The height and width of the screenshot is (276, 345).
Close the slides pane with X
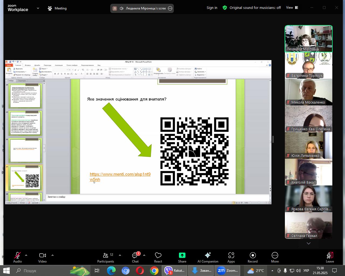[44, 81]
